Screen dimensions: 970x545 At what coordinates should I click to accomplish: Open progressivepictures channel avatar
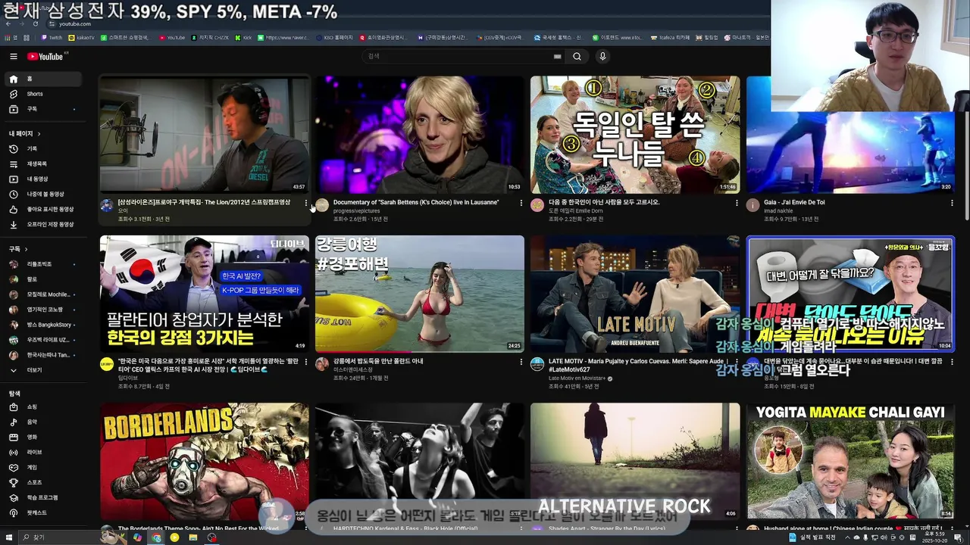point(322,205)
